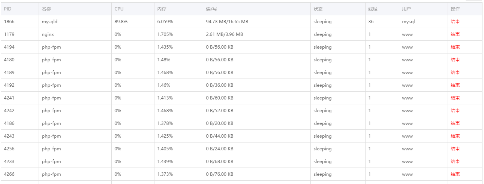Click the 名称 column header
The height and width of the screenshot is (184, 484).
click(x=46, y=9)
